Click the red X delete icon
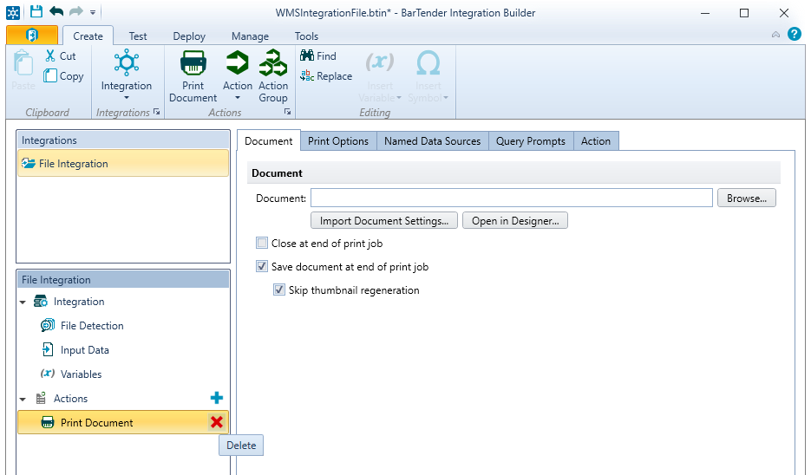The width and height of the screenshot is (811, 475). click(x=217, y=422)
